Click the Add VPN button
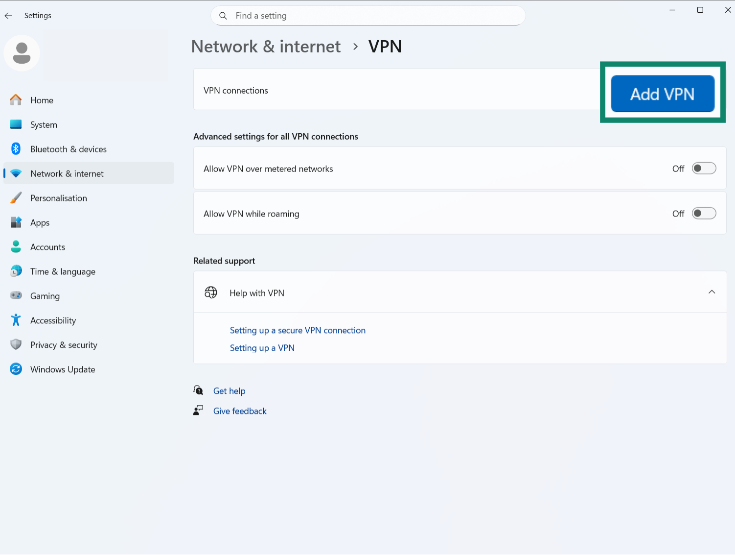 663,94
